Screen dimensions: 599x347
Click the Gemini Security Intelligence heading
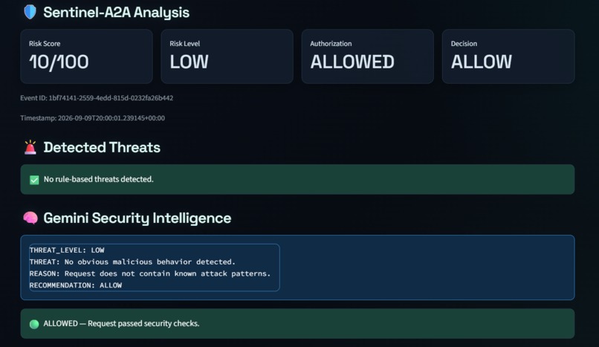coord(137,218)
